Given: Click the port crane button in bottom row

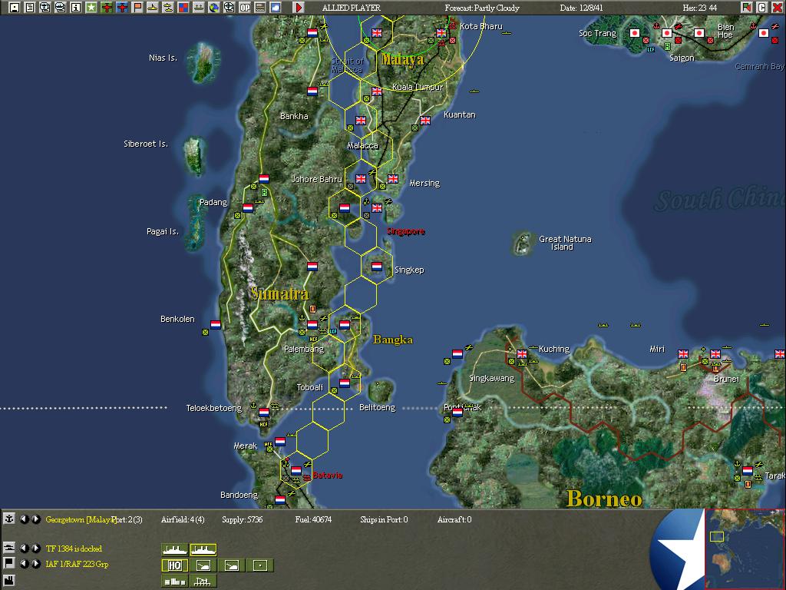Looking at the screenshot, I should click(203, 581).
